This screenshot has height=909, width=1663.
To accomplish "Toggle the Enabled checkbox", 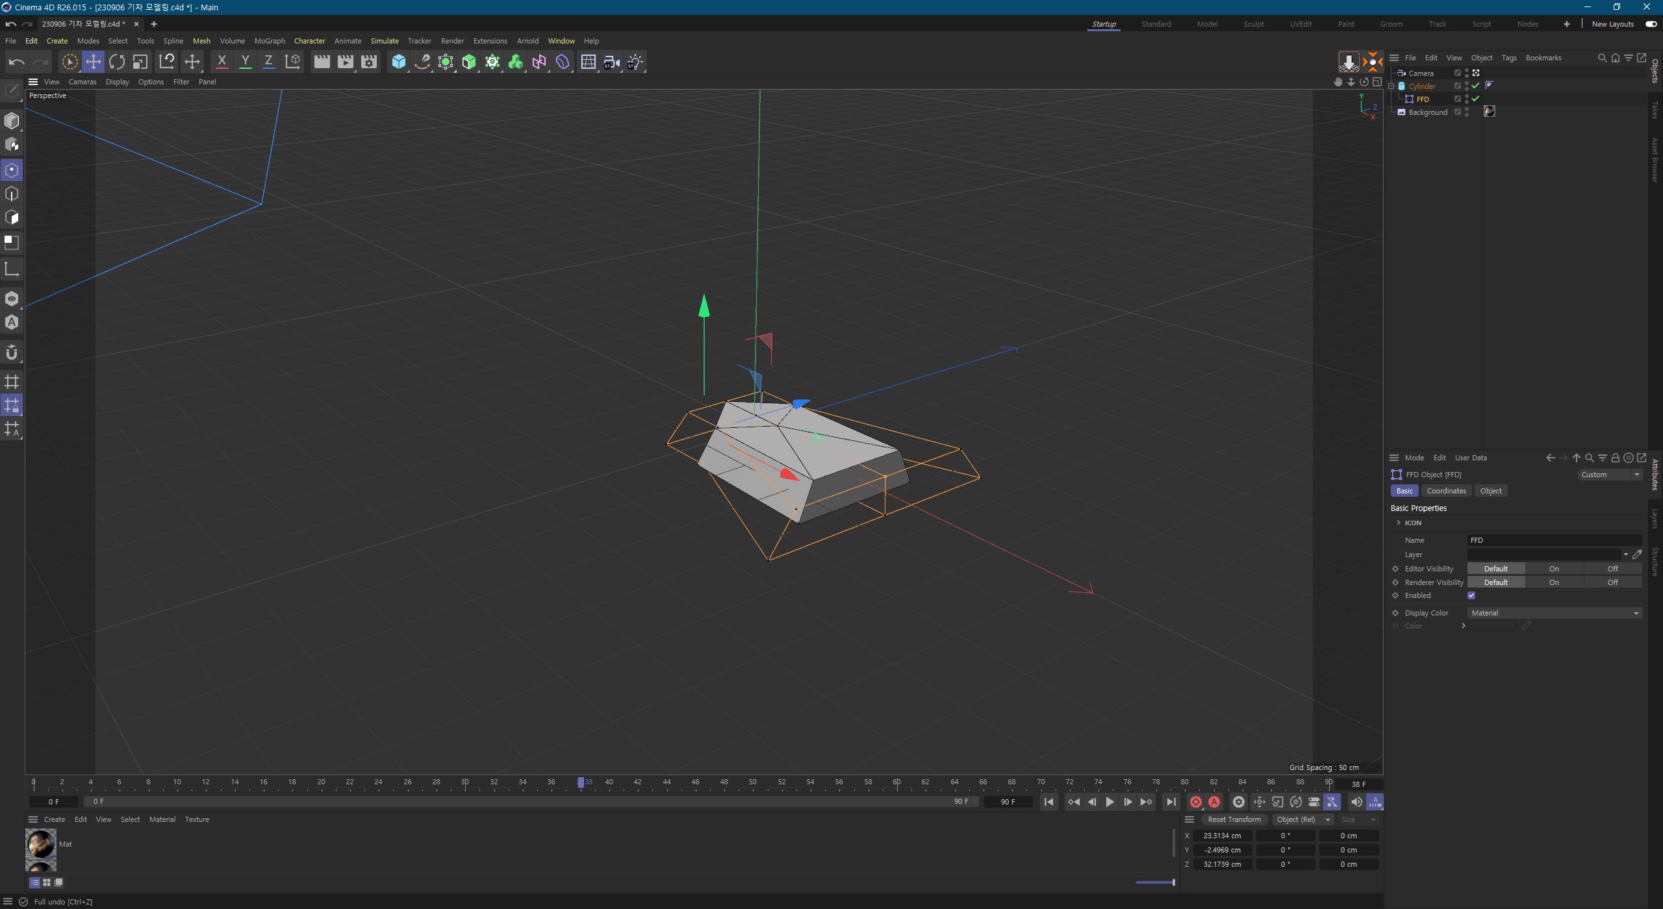I will 1471,595.
